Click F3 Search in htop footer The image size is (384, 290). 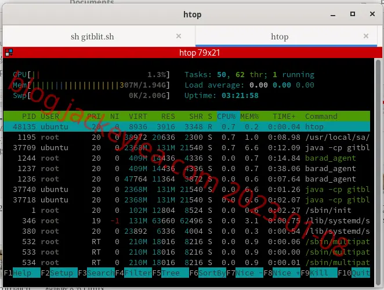coord(96,273)
